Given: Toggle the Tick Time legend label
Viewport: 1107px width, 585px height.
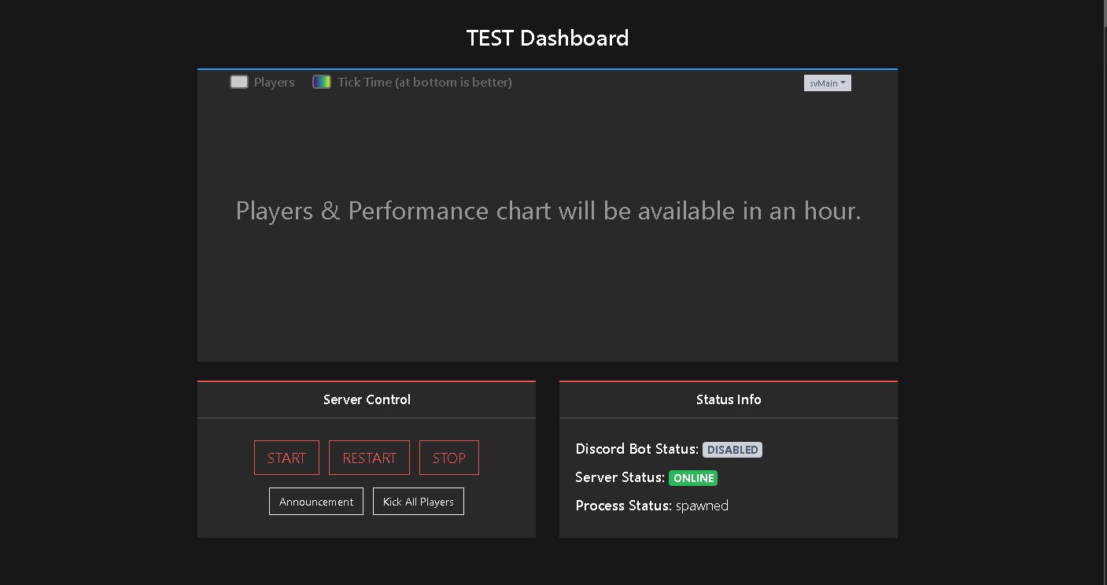Looking at the screenshot, I should coord(424,83).
